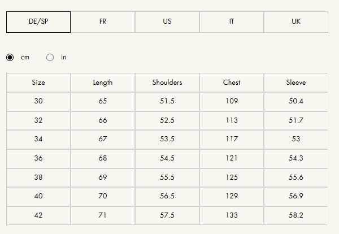This screenshot has height=234, width=339.
Task: Select size 30 row cell
Action: click(38, 101)
